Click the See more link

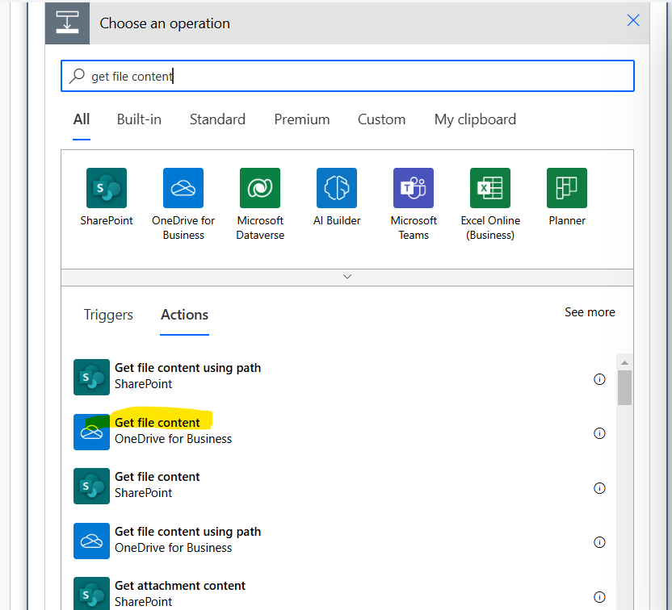[x=590, y=312]
